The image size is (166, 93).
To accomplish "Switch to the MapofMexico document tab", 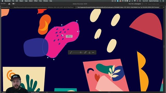I will 44,7.
